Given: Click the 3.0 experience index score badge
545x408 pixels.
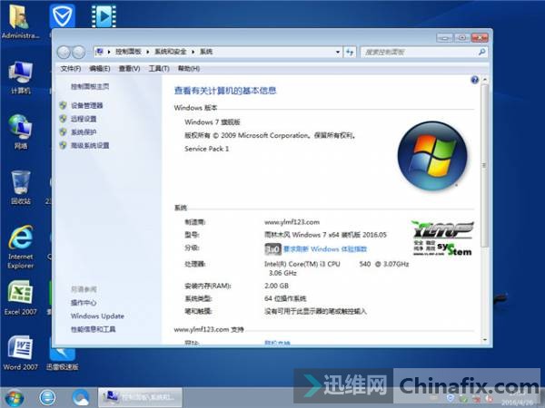Looking at the screenshot, I should point(272,249).
